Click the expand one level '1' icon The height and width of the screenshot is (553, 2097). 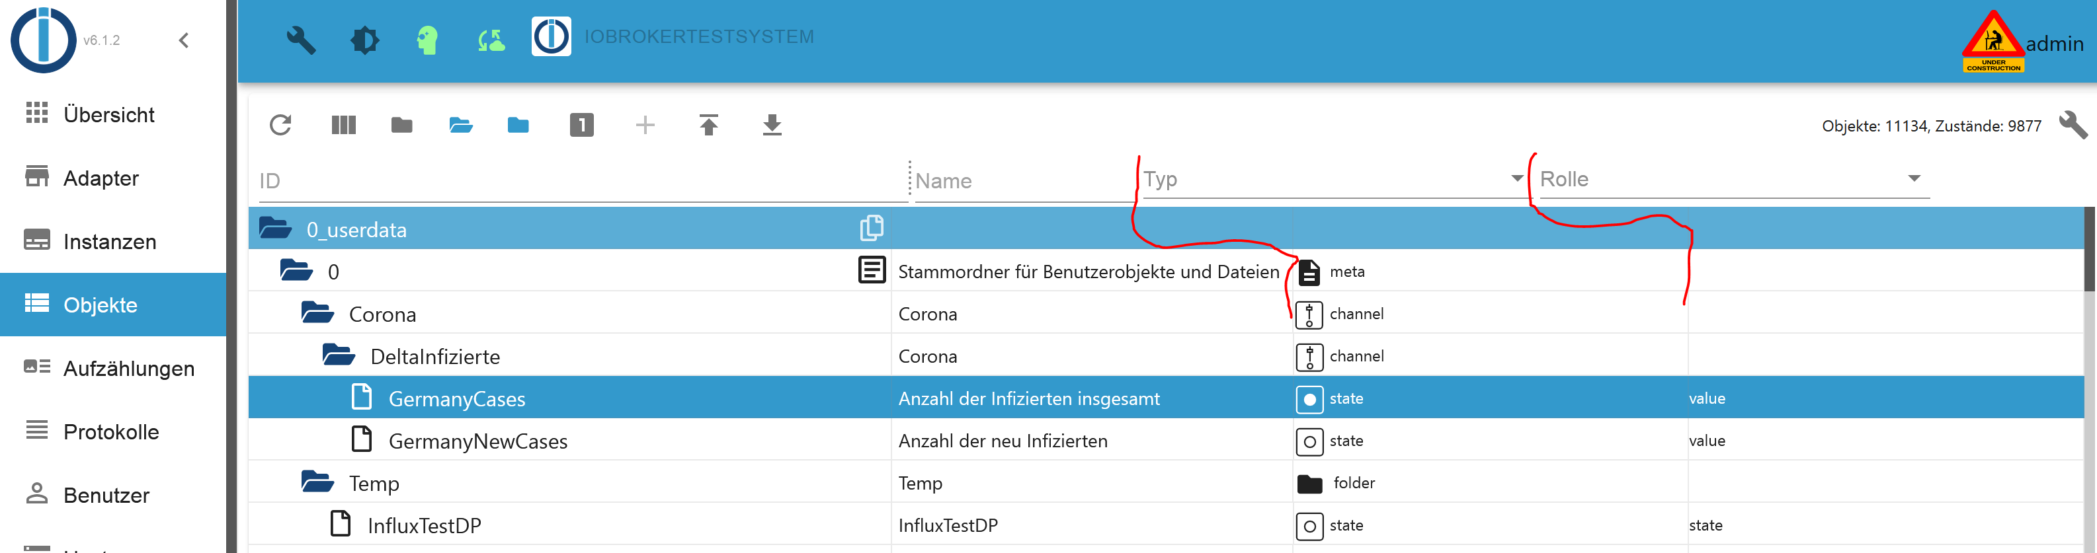[x=581, y=126]
